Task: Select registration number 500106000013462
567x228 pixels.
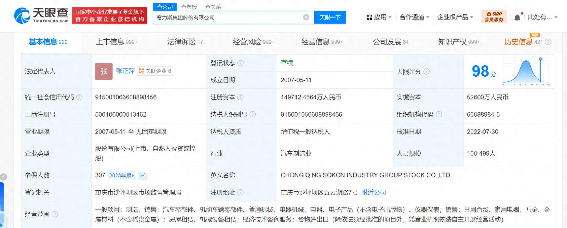Action: click(x=121, y=114)
